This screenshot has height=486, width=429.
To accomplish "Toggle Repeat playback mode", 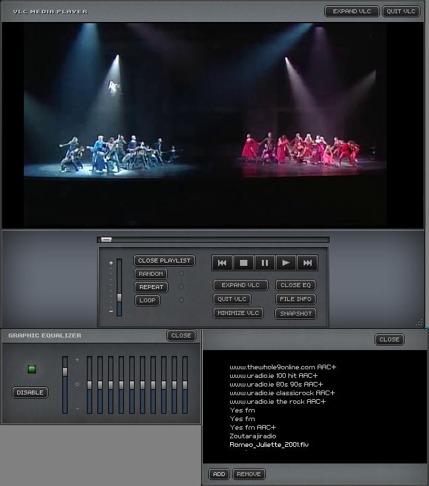I will click(x=151, y=287).
